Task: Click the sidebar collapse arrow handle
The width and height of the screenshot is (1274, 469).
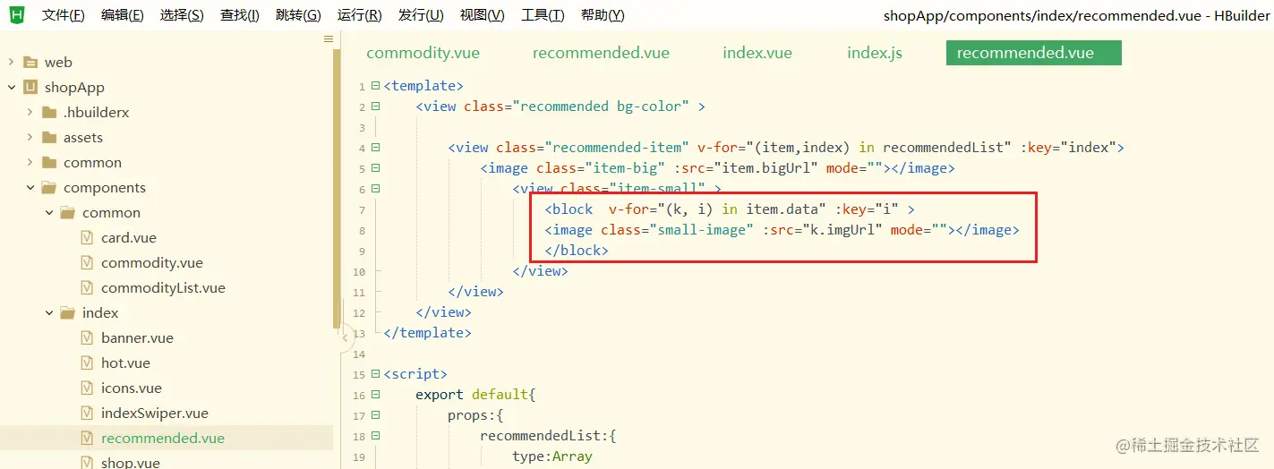Action: pyautogui.click(x=346, y=337)
